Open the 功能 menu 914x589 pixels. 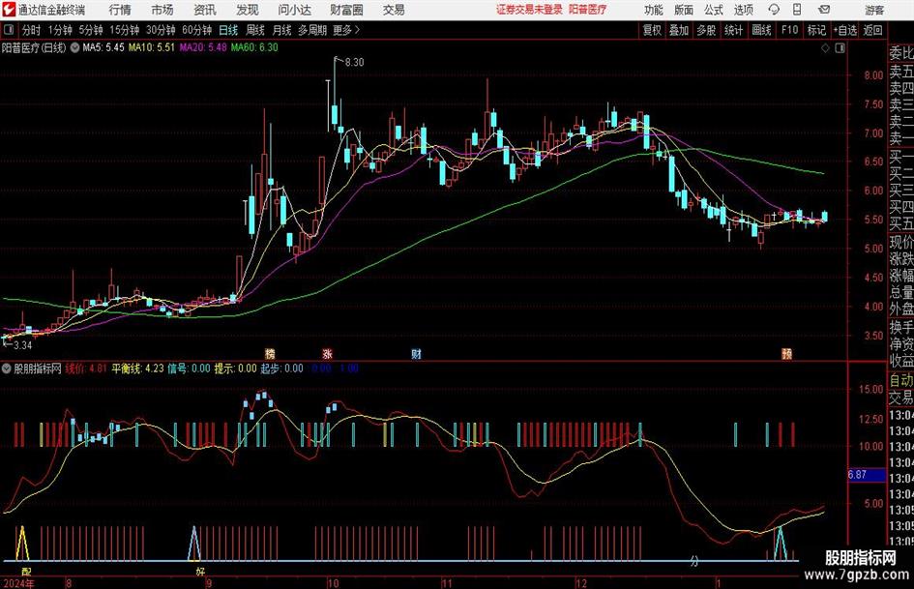(x=654, y=10)
